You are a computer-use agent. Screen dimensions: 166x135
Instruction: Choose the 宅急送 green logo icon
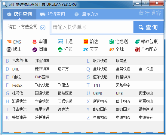coord(111,42)
